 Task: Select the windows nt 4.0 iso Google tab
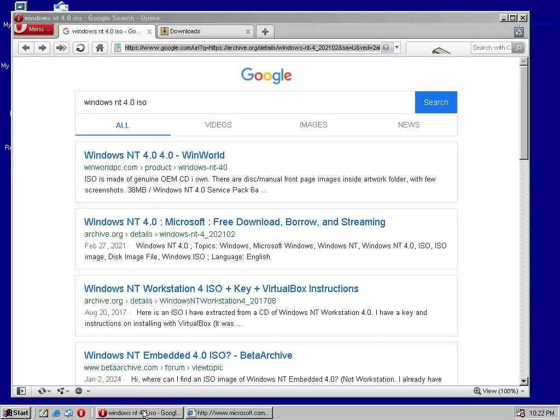coord(107,31)
